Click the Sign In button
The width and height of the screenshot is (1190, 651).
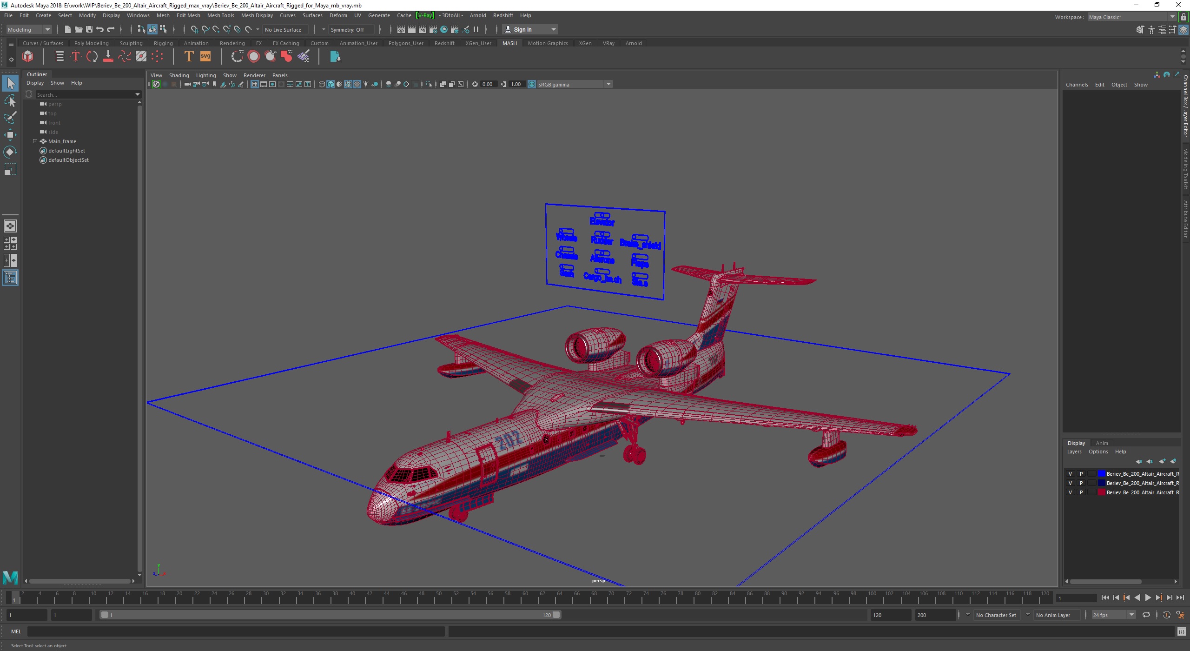click(x=522, y=29)
